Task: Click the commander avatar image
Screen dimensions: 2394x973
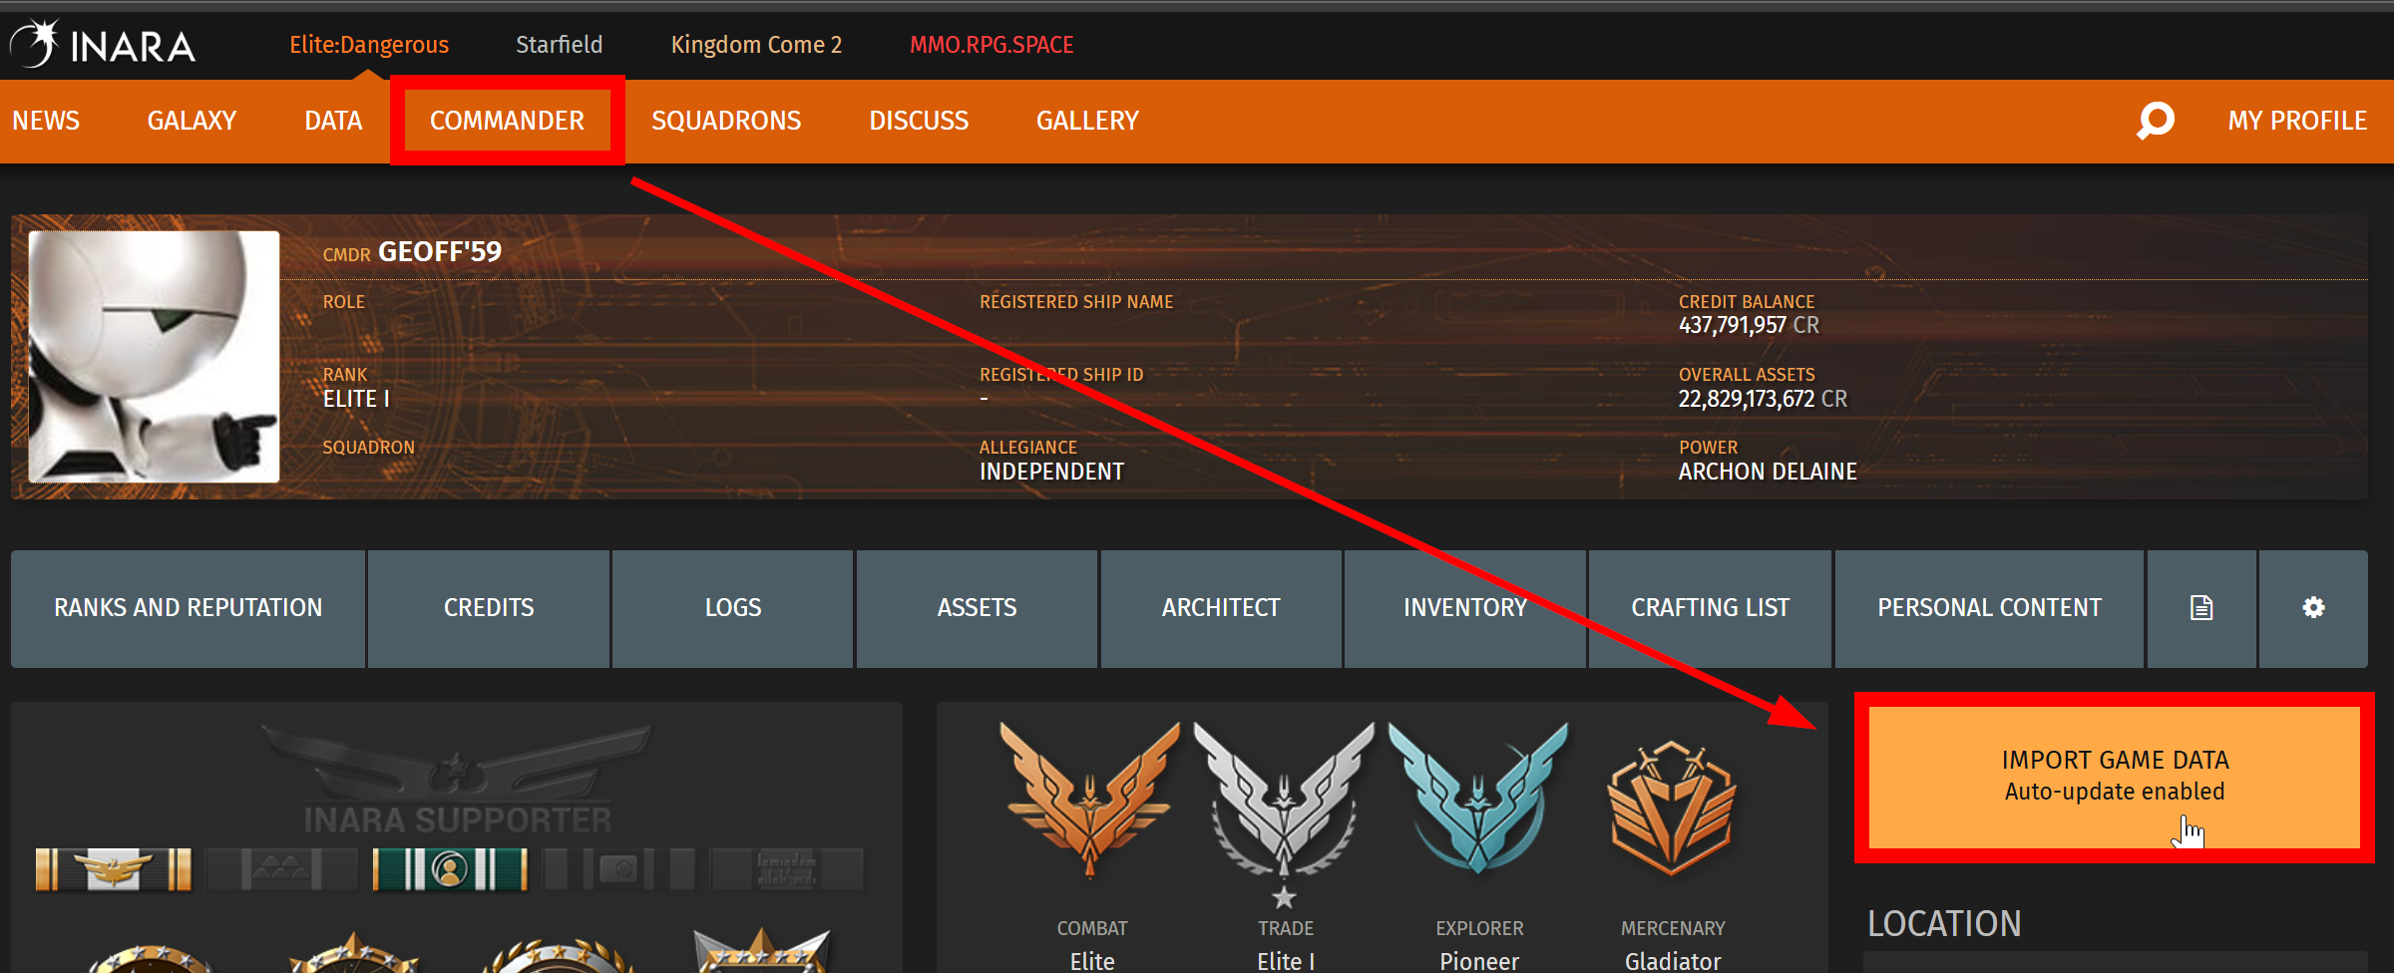Action: 154,357
